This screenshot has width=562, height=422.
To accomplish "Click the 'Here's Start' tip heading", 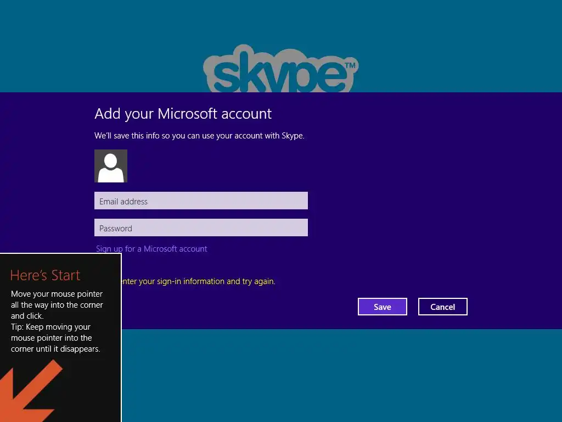I will point(45,275).
